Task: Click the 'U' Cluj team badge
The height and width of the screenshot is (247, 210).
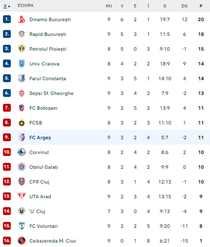Action: point(22,211)
